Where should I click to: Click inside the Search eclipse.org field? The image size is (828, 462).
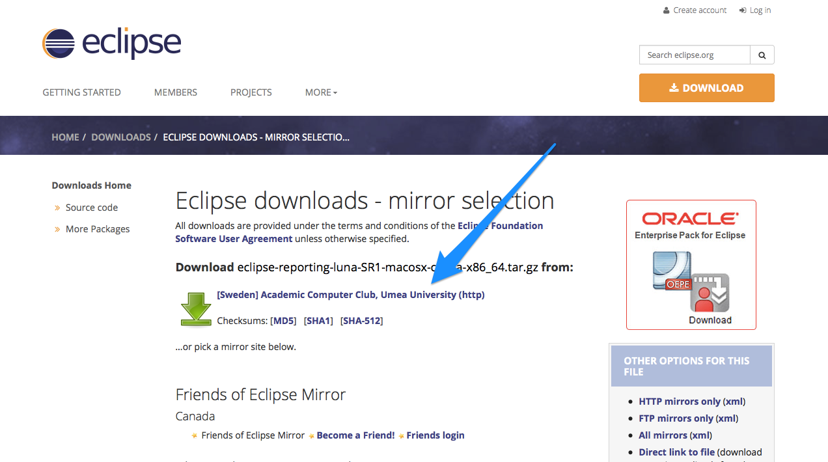point(695,55)
